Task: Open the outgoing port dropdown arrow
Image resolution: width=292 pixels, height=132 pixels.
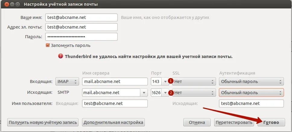Action: click(165, 92)
